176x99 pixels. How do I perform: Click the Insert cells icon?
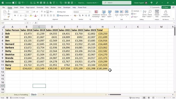pyautogui.click(x=117, y=12)
